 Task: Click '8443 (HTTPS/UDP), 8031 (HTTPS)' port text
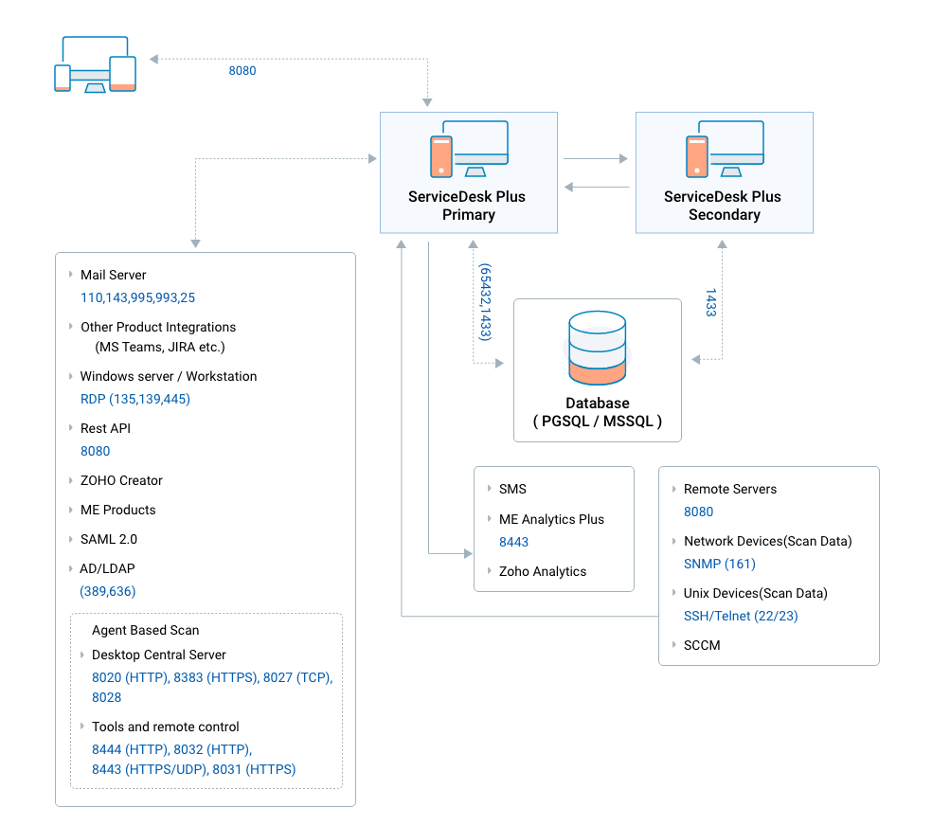[194, 770]
